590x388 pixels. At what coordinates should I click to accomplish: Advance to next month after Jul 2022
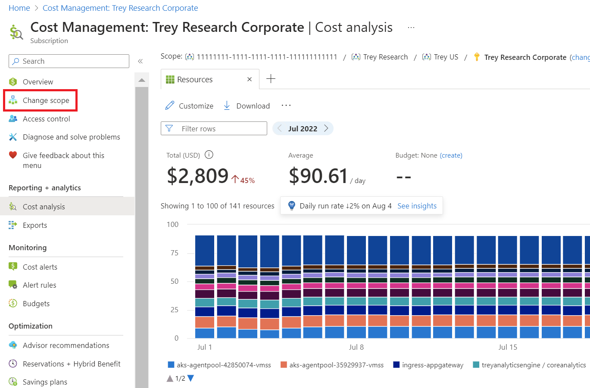(x=326, y=128)
